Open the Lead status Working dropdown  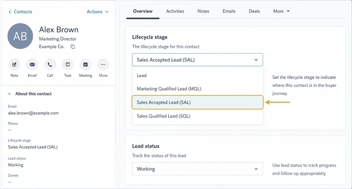197,169
